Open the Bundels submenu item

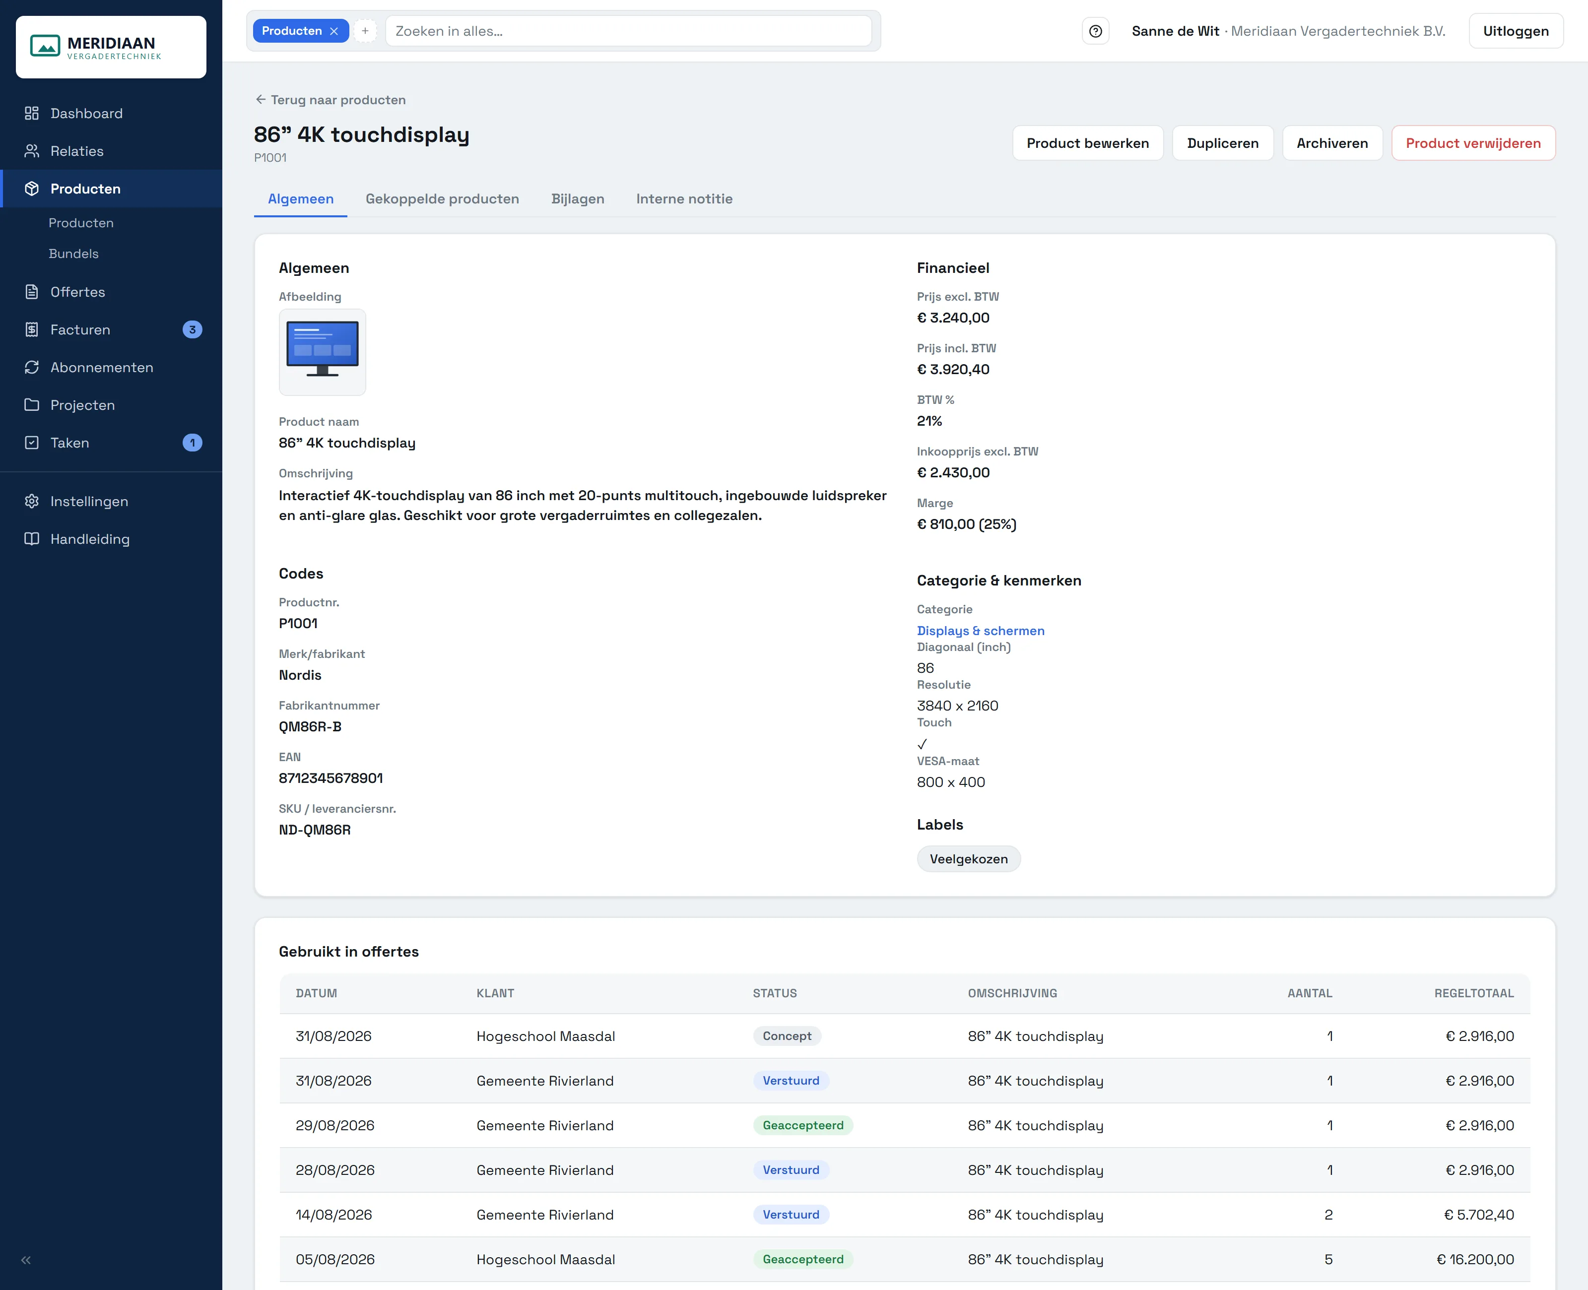(73, 254)
